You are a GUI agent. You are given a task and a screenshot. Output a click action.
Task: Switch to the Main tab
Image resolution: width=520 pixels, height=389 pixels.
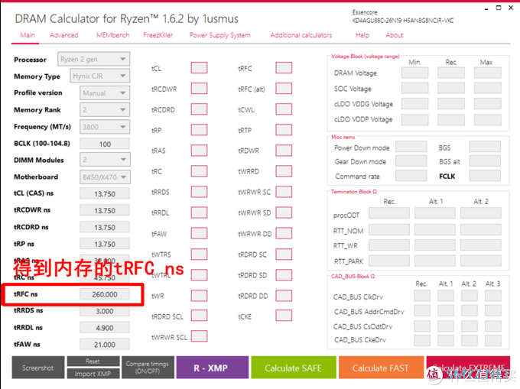tap(28, 35)
